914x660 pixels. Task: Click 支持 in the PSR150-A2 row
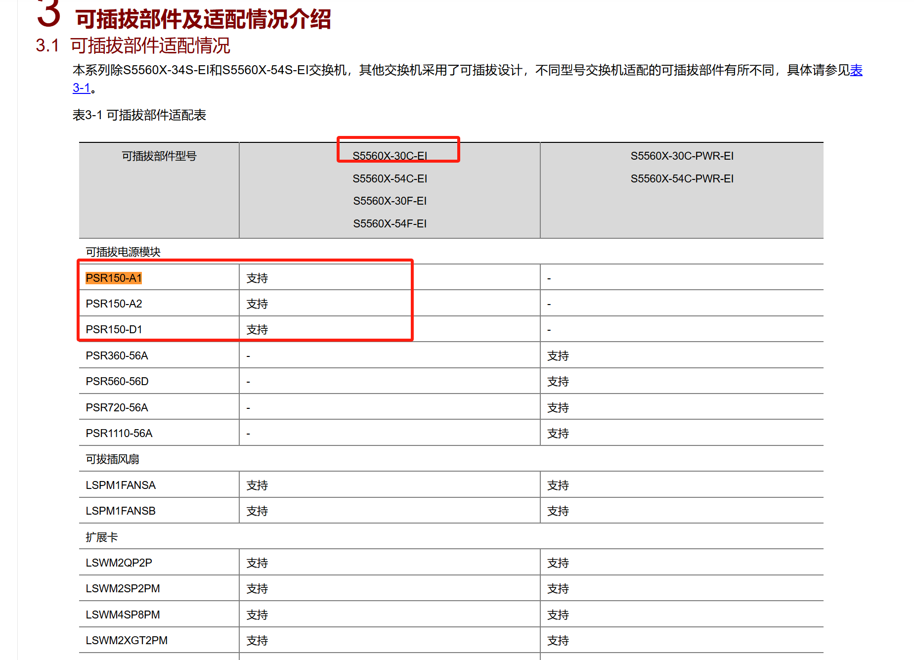(x=257, y=304)
